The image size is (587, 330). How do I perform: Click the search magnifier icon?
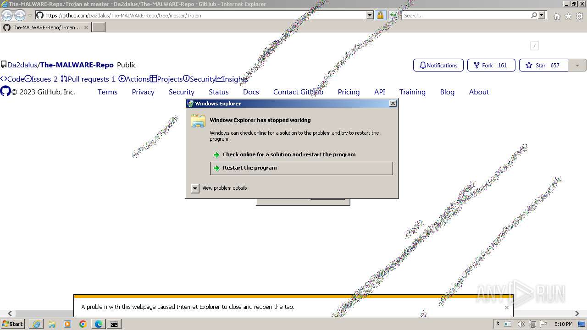[x=534, y=15]
